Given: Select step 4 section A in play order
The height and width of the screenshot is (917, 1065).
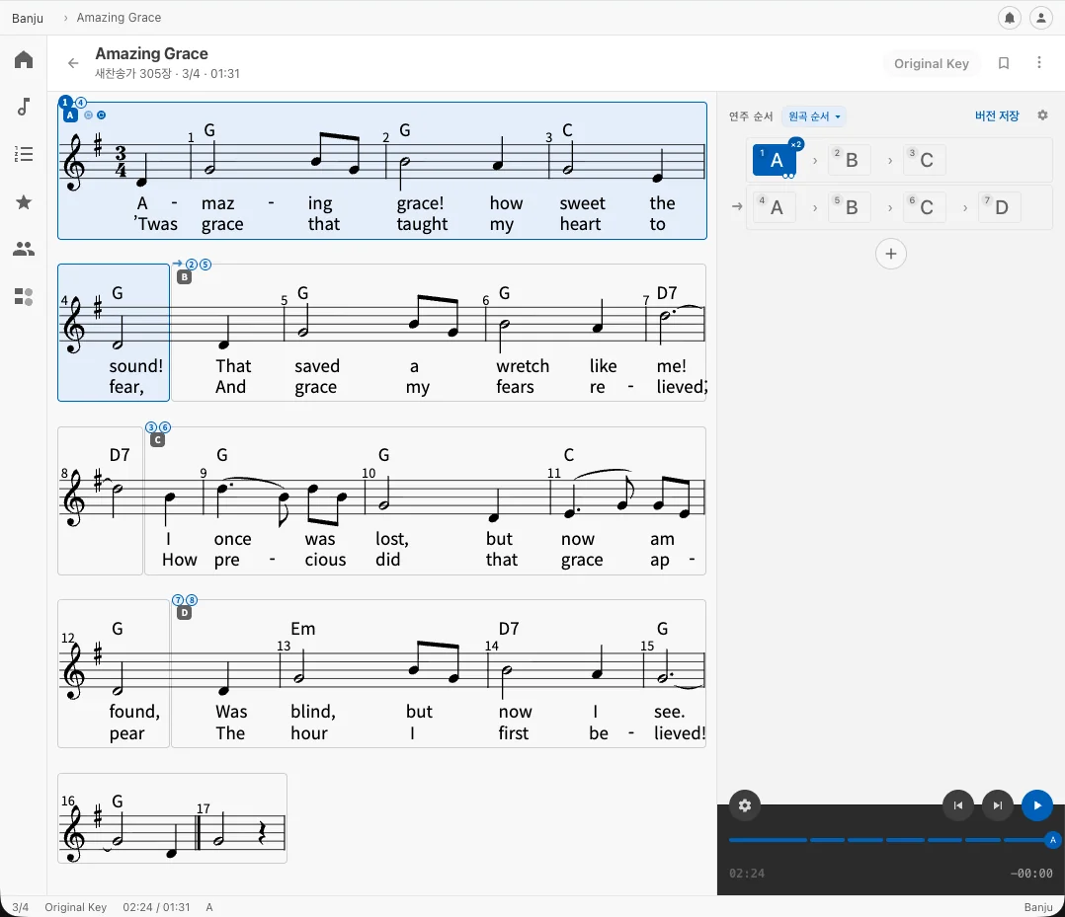Looking at the screenshot, I should click(x=775, y=207).
